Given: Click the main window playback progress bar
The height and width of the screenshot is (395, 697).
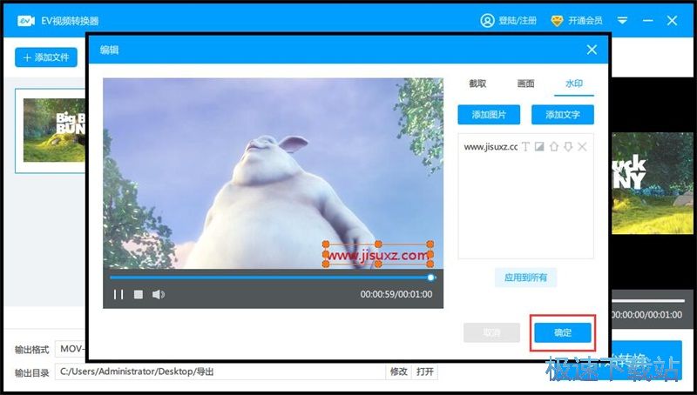Looking at the screenshot, I should (x=648, y=301).
